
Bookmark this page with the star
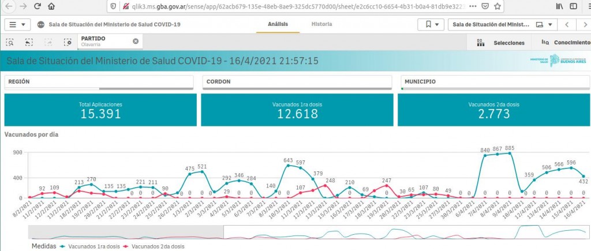point(498,6)
